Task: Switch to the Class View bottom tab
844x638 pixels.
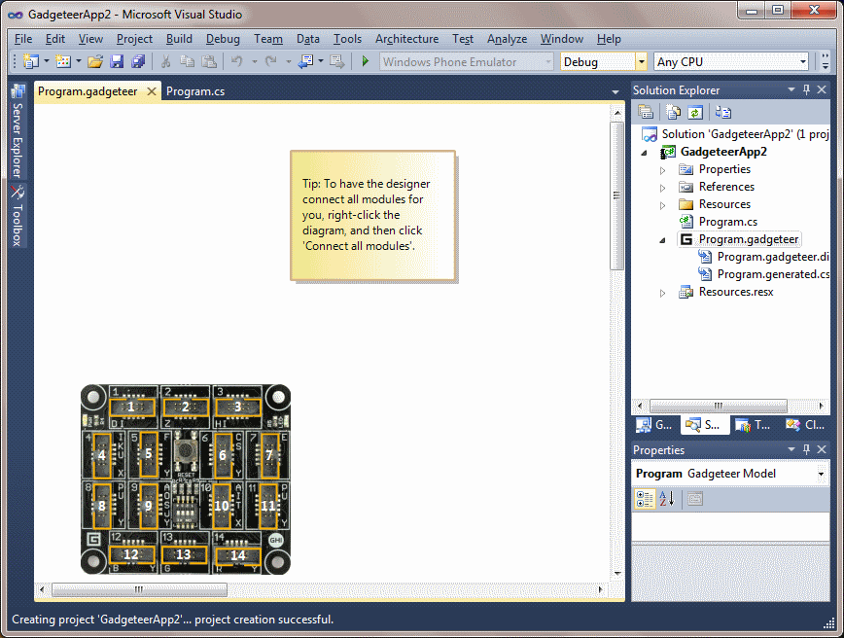Action: pos(805,425)
